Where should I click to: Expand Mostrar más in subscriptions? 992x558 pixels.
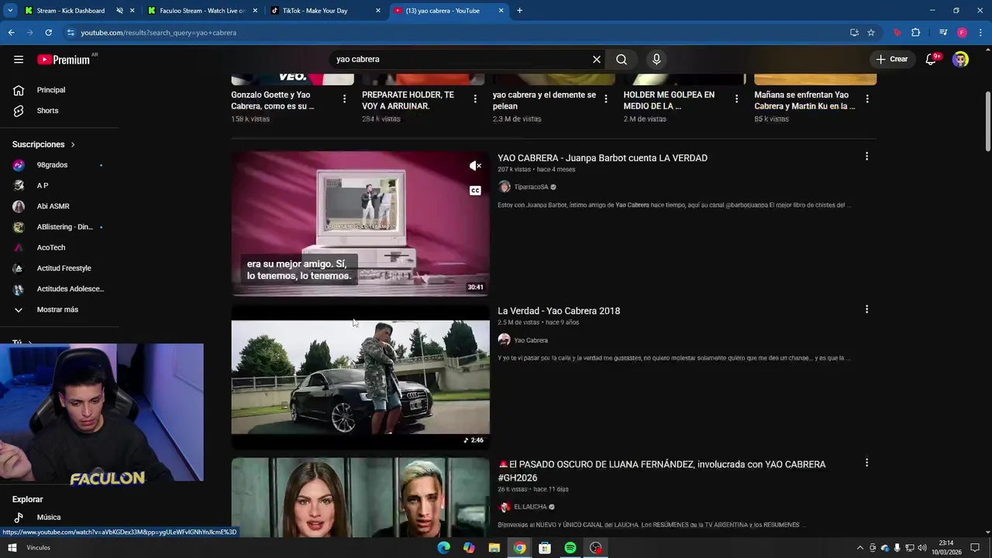pos(59,309)
